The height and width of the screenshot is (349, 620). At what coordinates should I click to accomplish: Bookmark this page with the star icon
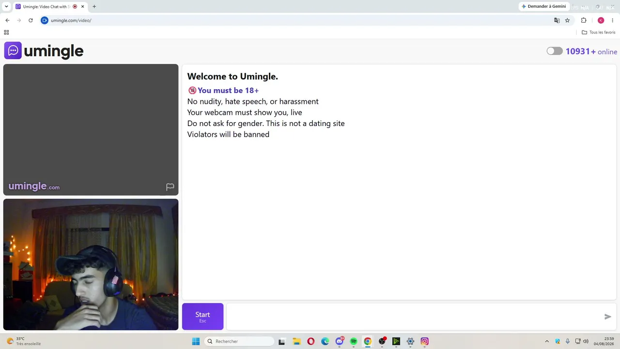[x=567, y=20]
